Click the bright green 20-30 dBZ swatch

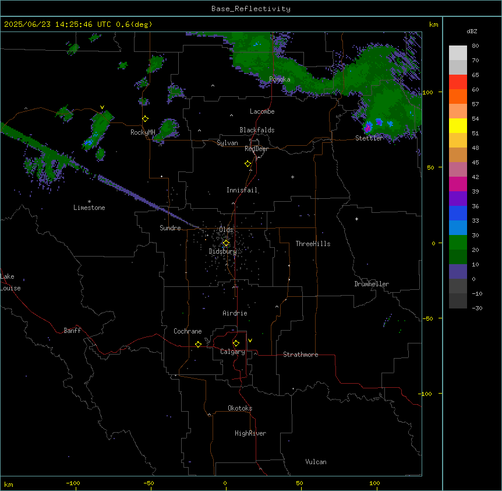(458, 243)
